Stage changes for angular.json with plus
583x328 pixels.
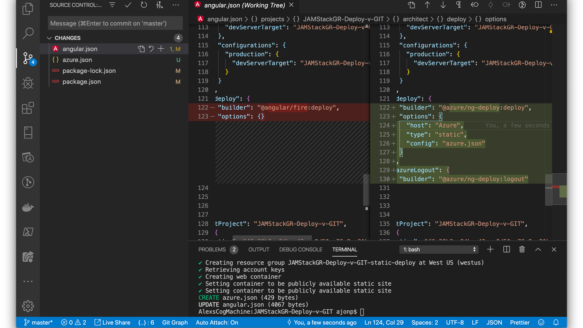(x=161, y=49)
